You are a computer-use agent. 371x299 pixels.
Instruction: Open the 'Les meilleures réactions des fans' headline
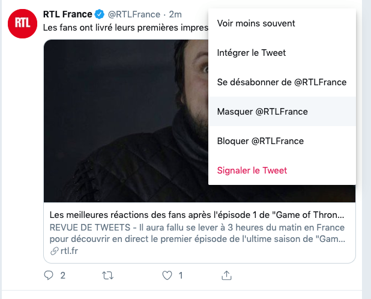point(197,215)
